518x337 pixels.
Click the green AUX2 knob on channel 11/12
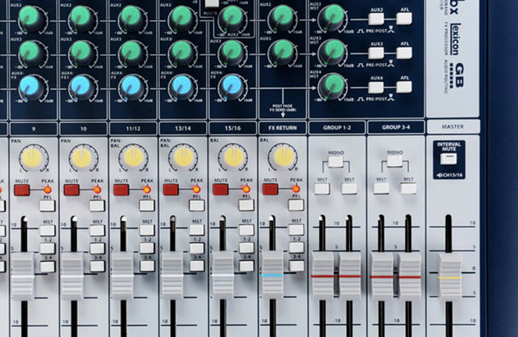[131, 18]
